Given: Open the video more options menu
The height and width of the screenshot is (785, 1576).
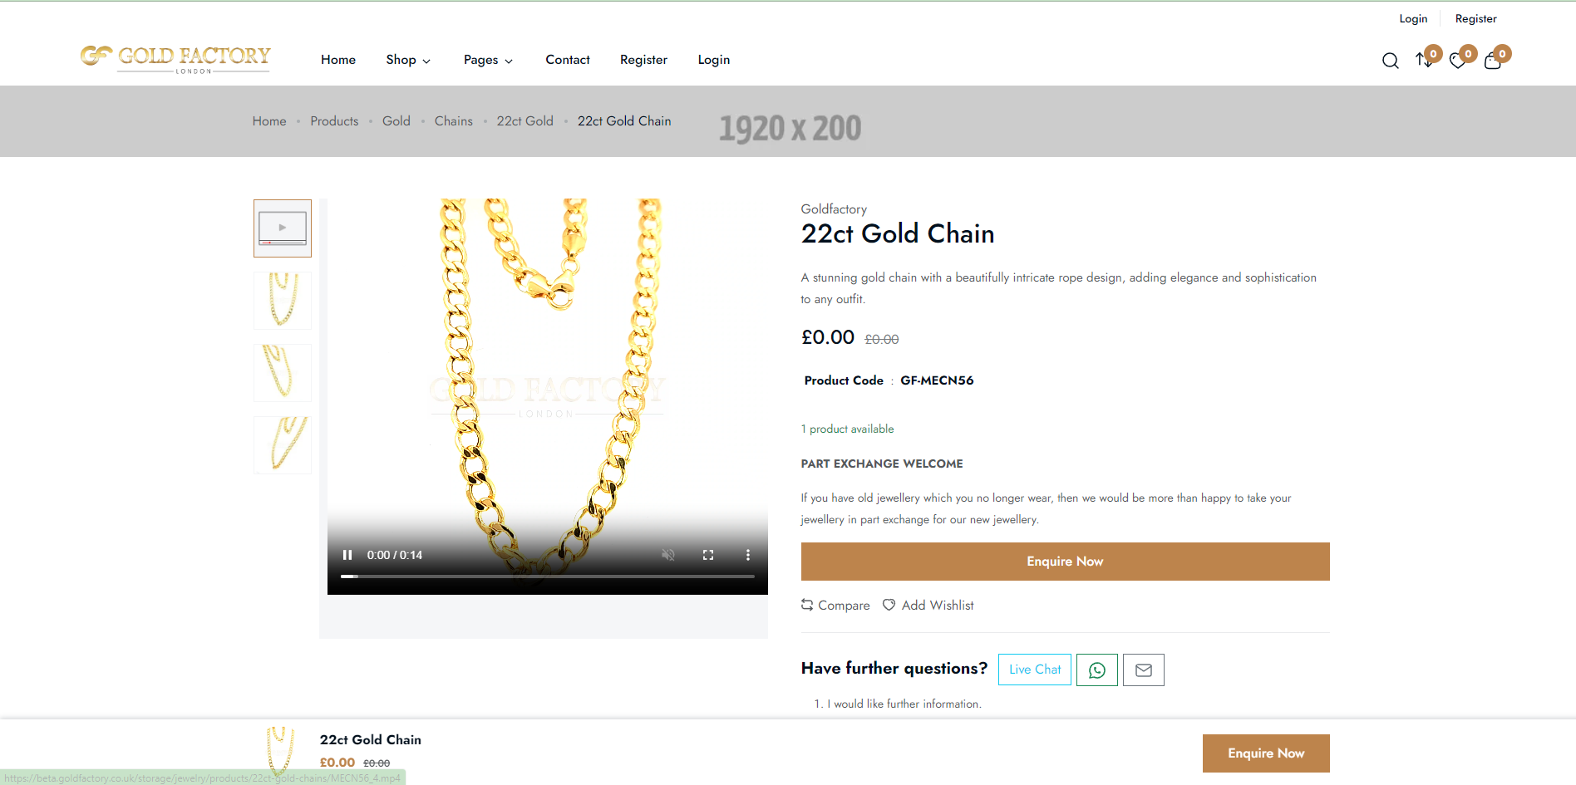Looking at the screenshot, I should coord(748,555).
